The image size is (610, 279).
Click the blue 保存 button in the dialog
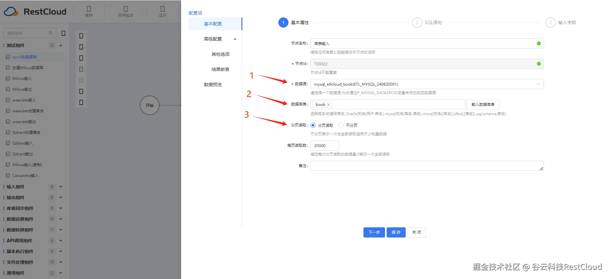[x=396, y=232]
